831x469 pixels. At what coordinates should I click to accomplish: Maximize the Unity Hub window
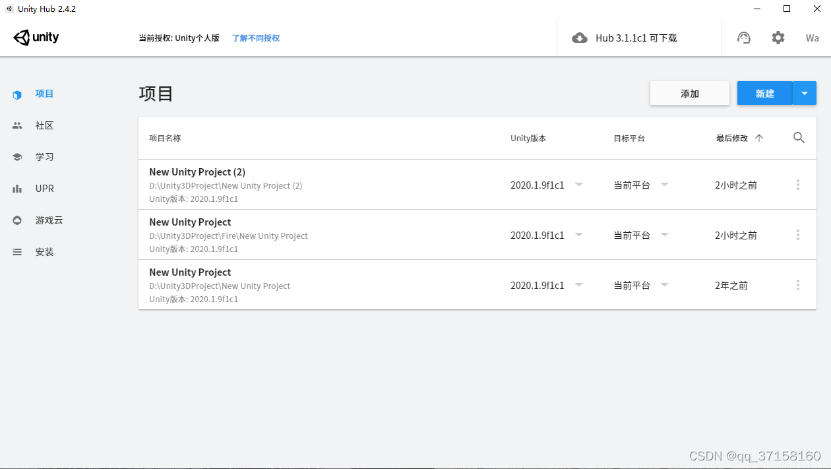point(787,9)
